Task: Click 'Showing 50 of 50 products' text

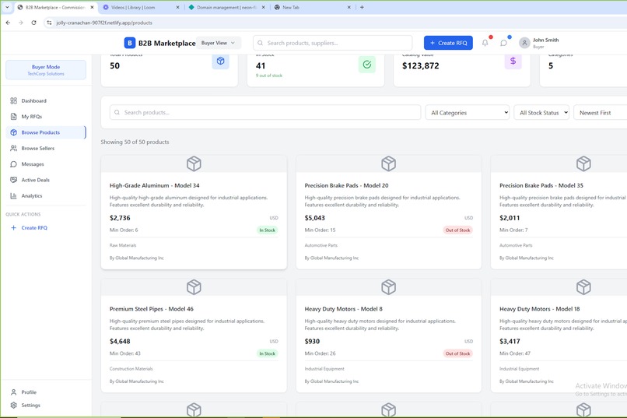Action: point(135,142)
